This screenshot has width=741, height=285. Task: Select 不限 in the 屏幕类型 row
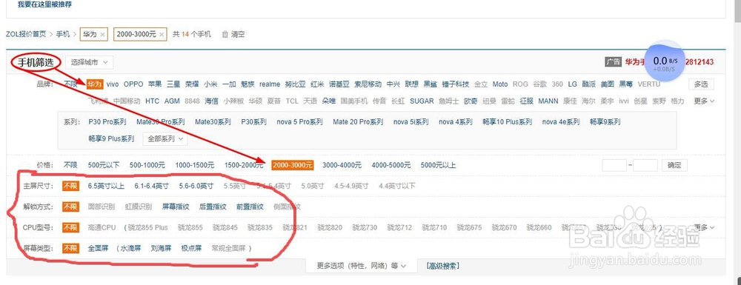coord(70,248)
